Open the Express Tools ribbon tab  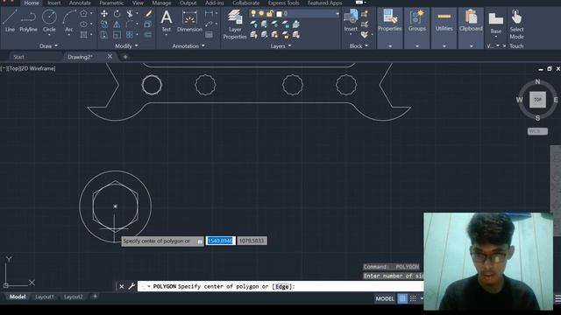(283, 3)
